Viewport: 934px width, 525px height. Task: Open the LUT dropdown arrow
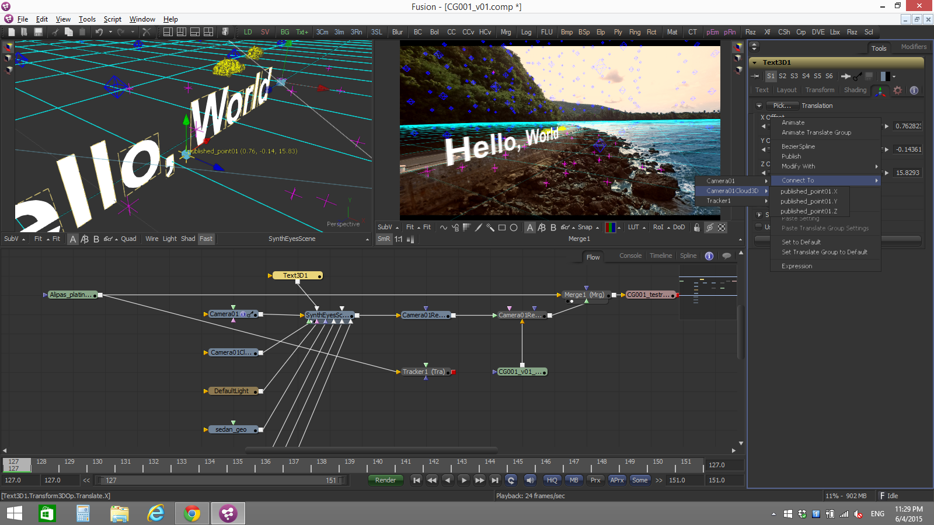644,228
